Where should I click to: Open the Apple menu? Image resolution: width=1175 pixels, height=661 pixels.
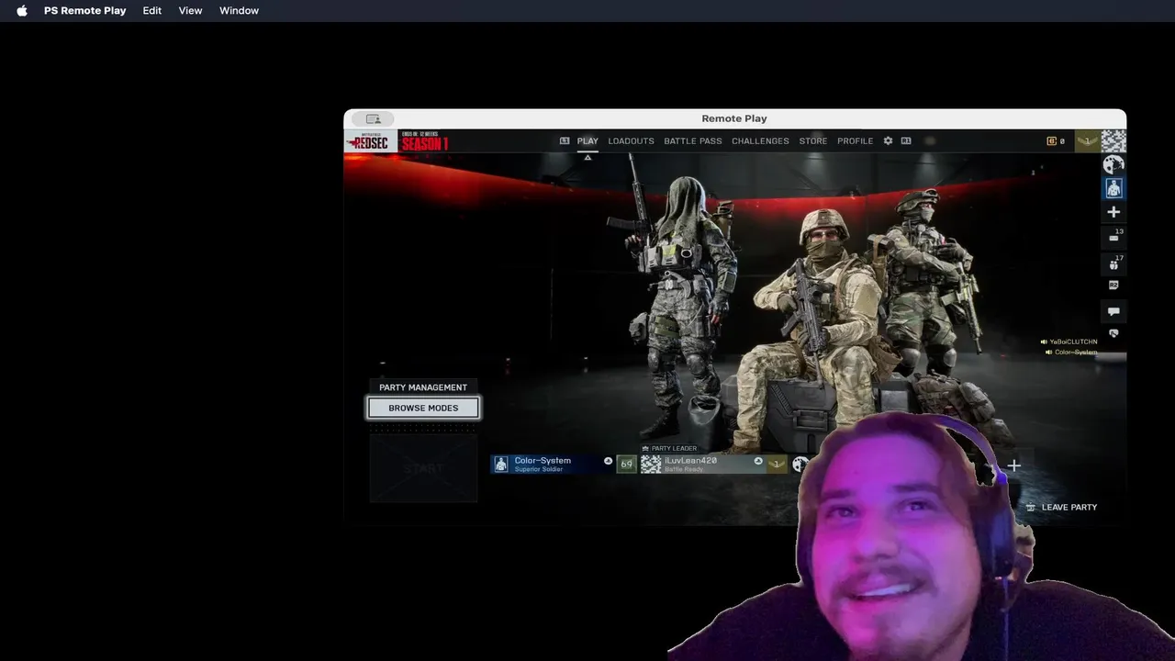[x=22, y=11]
